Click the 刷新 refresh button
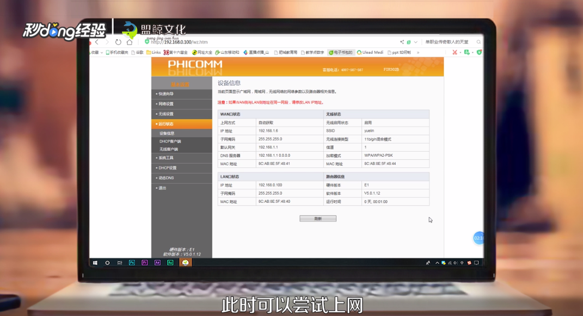 click(318, 219)
